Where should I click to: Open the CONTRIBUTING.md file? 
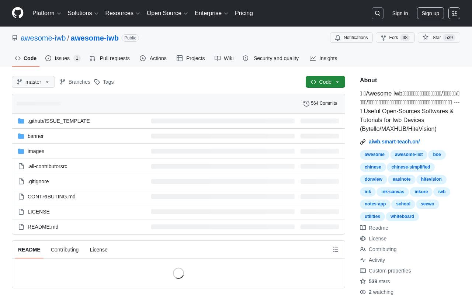point(52,197)
